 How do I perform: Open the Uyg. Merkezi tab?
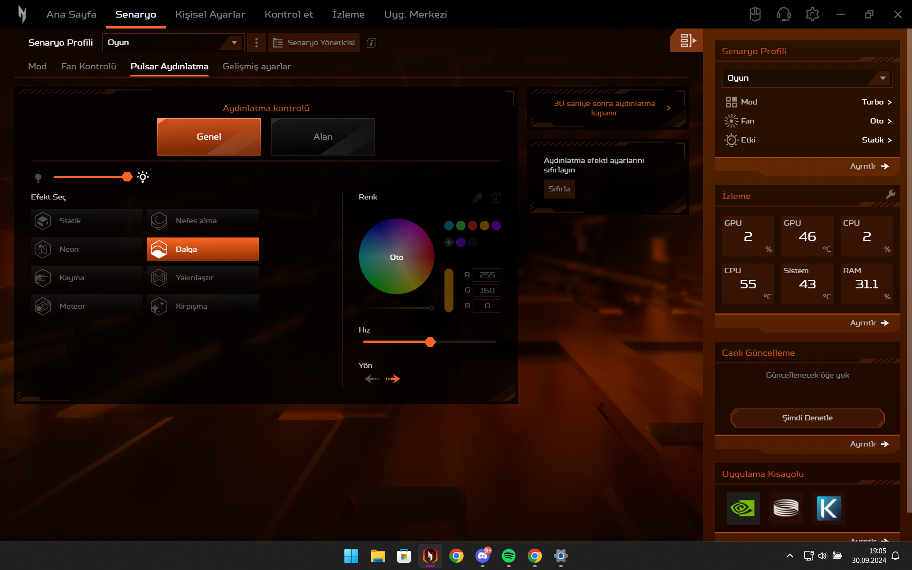416,14
